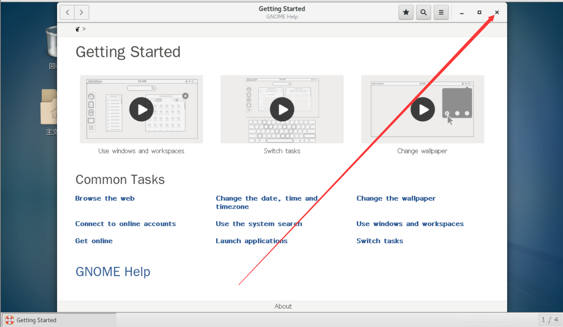Click the Use windows and workspaces caption

click(x=141, y=151)
